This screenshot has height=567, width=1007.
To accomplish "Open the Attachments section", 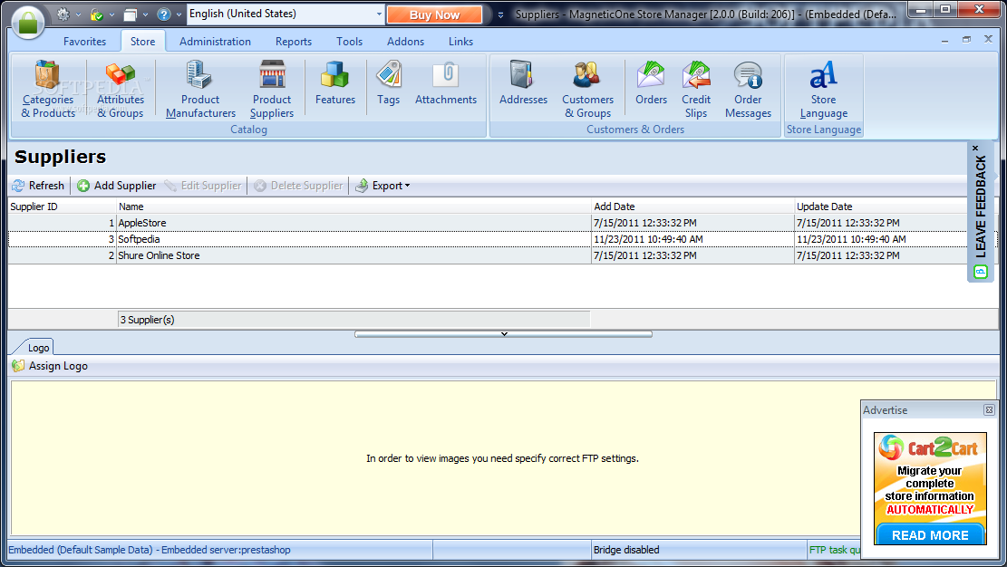I will (x=446, y=83).
